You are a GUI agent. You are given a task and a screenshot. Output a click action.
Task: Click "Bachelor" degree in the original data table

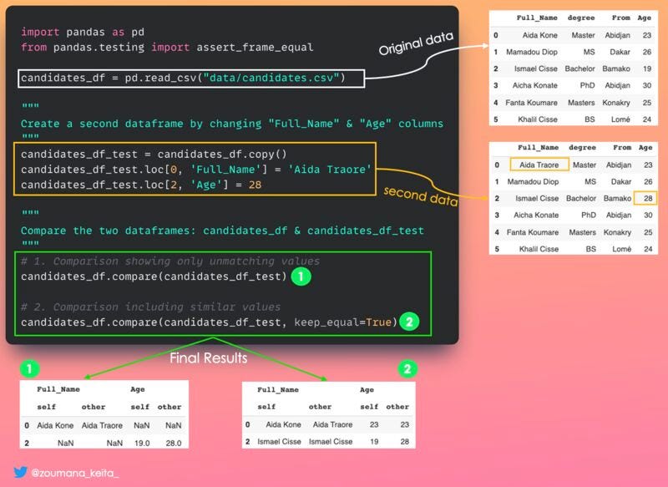pos(579,68)
